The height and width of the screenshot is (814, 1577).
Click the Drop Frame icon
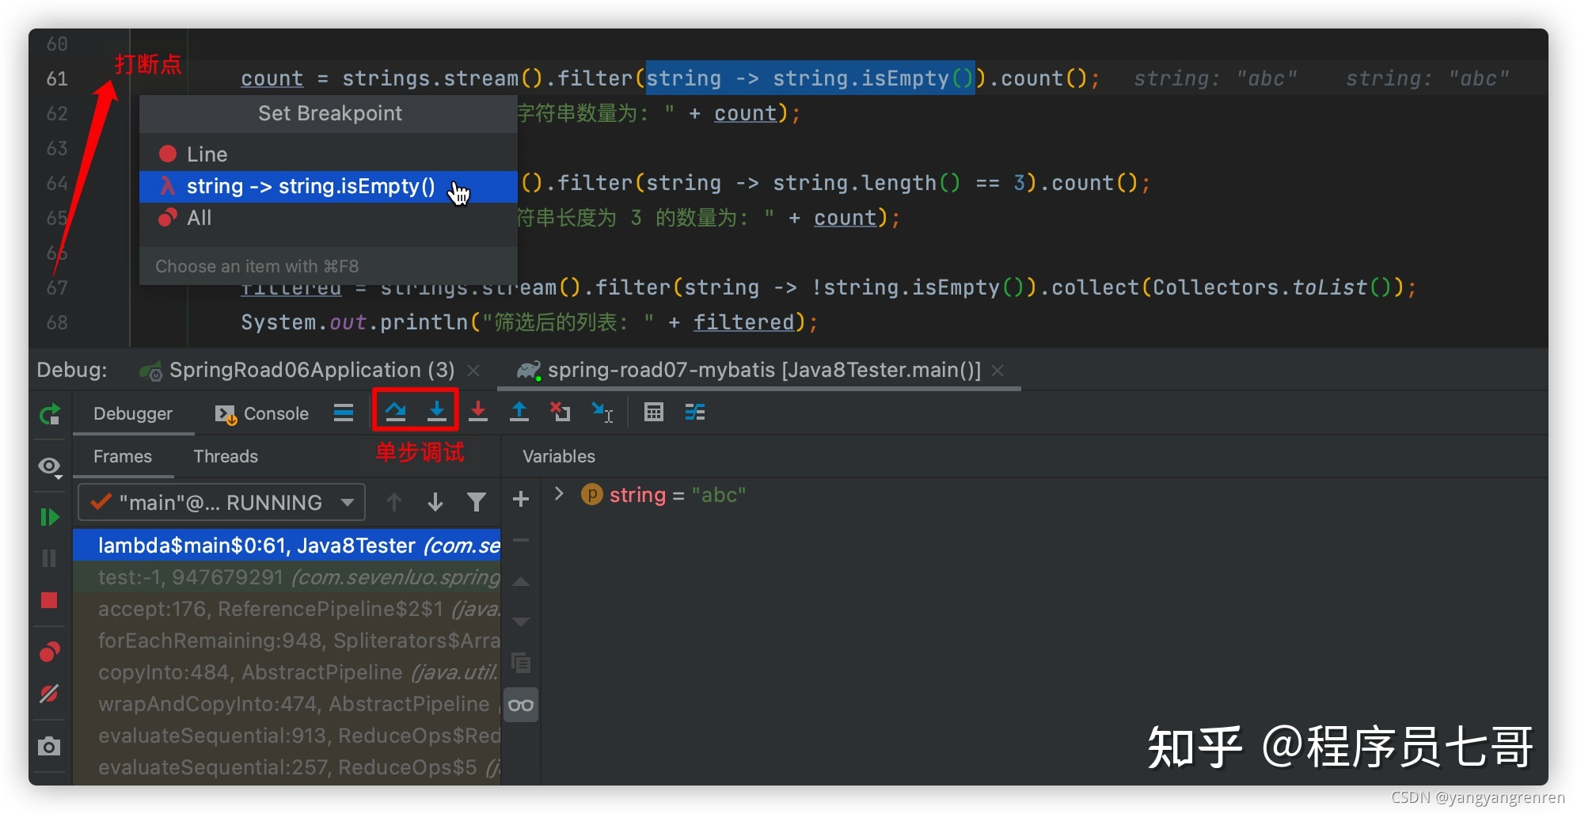pyautogui.click(x=560, y=411)
